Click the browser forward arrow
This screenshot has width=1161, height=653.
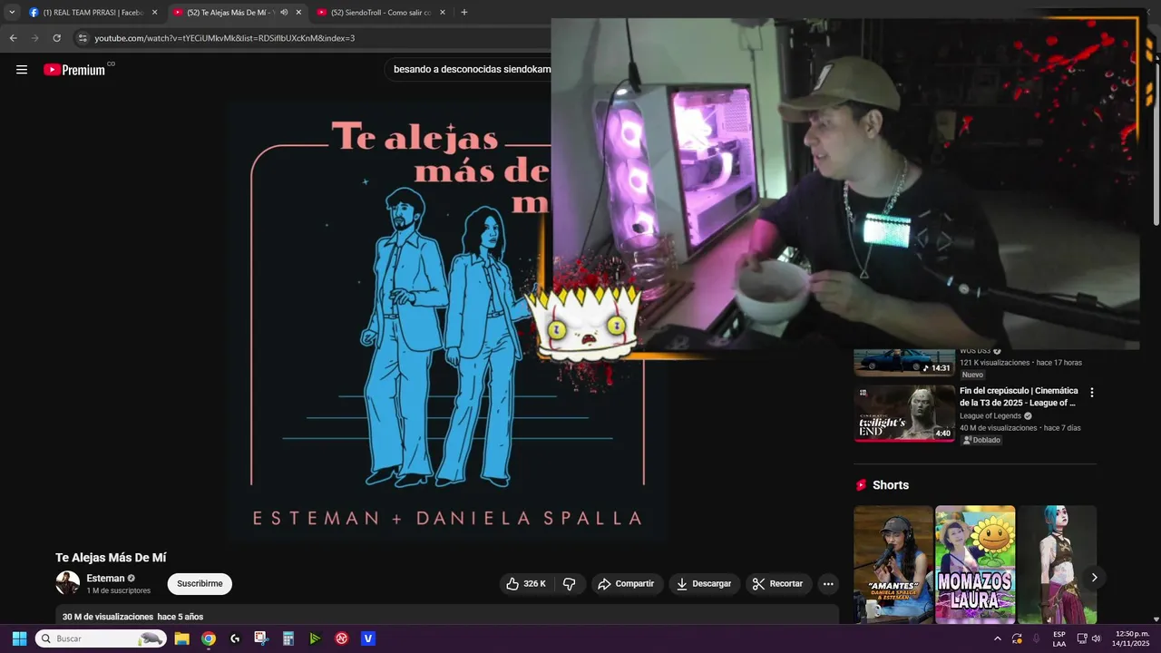pos(34,38)
